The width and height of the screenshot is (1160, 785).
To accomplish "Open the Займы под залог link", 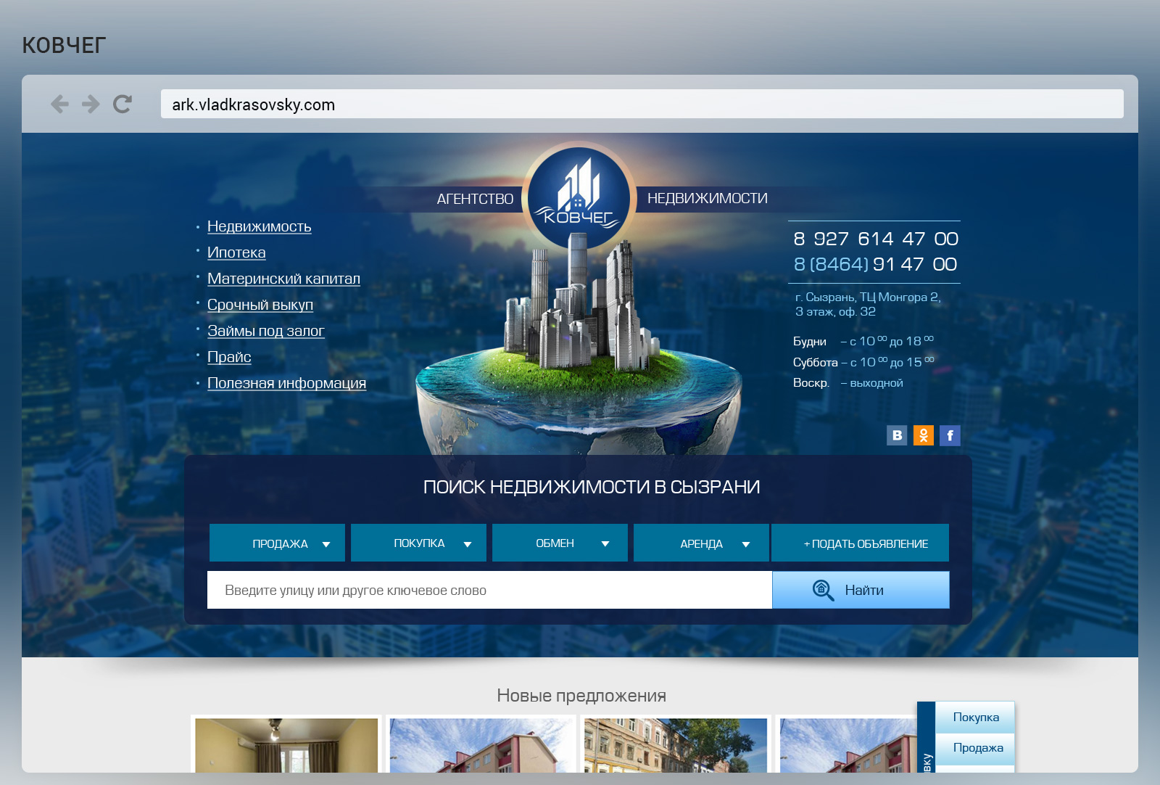I will click(x=265, y=331).
